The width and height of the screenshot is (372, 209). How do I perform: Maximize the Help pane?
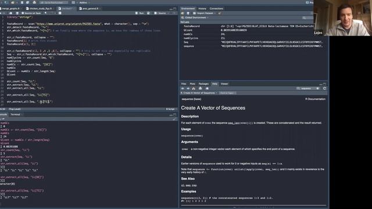[324, 84]
